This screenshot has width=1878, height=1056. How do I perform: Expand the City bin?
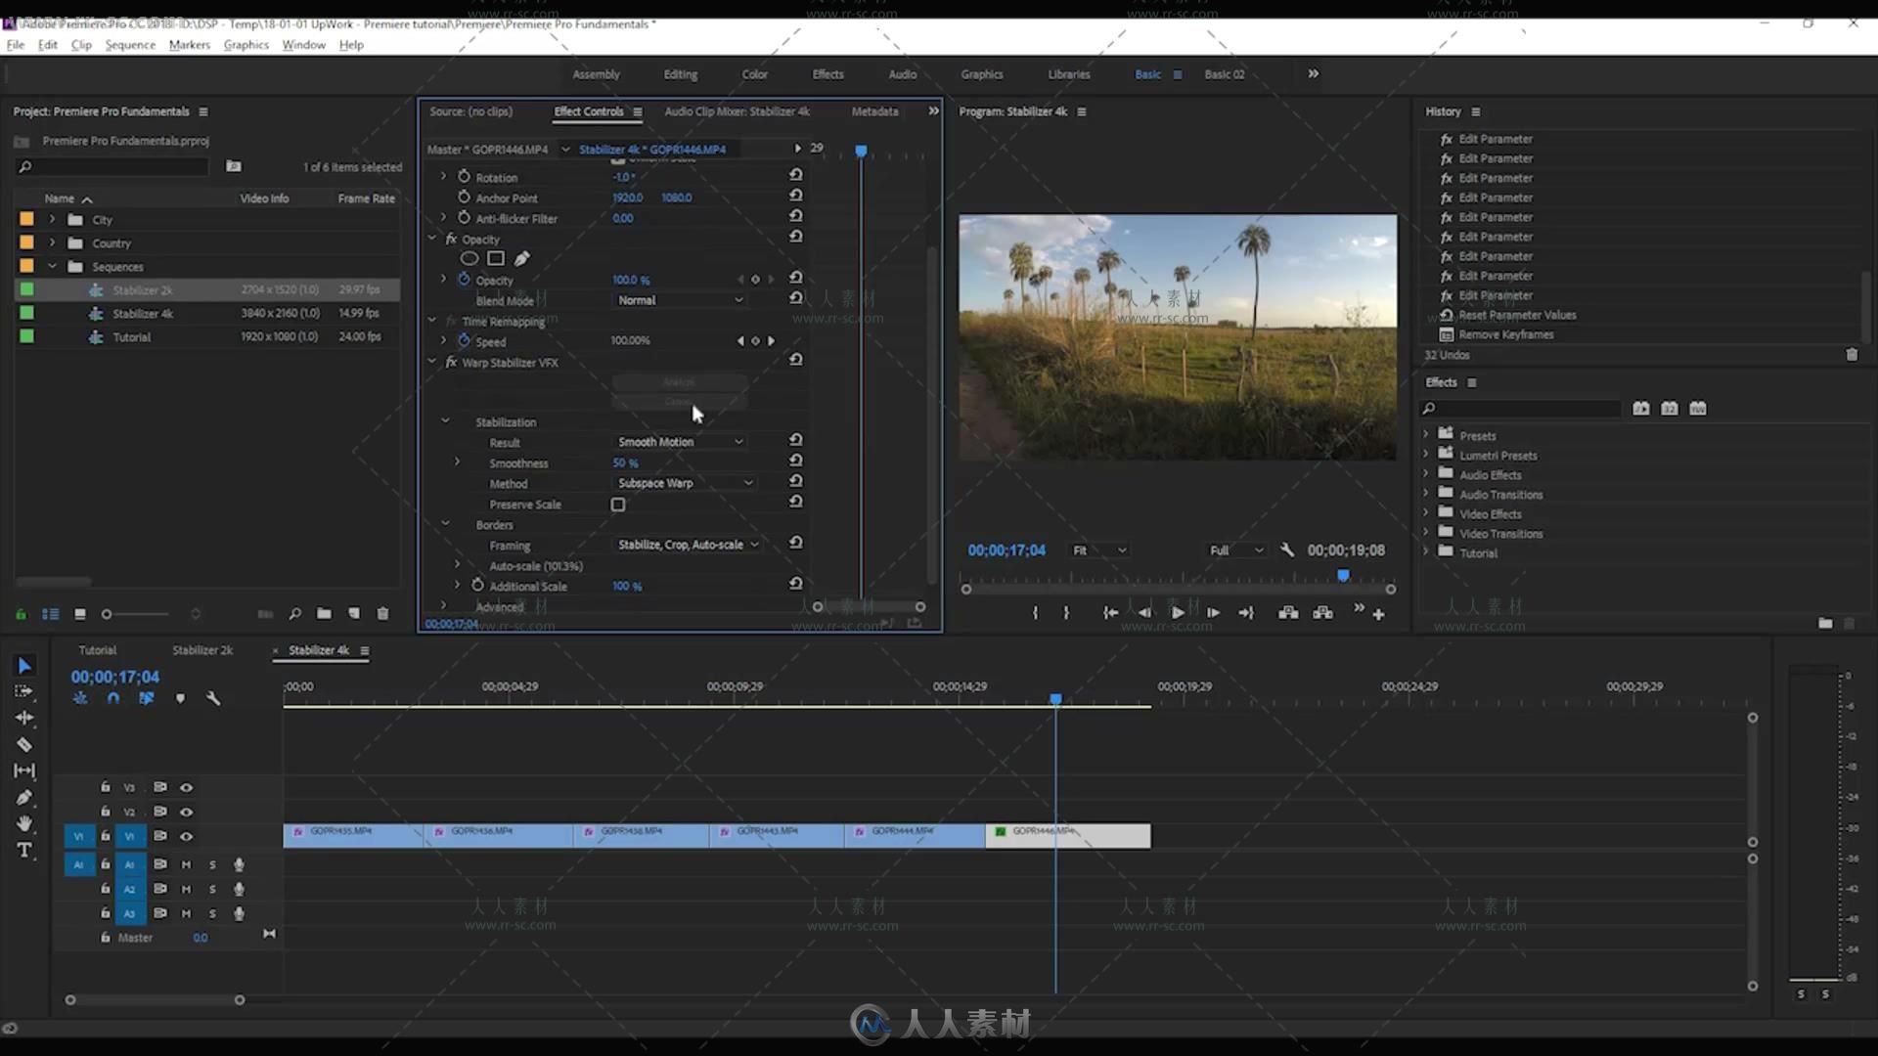52,219
